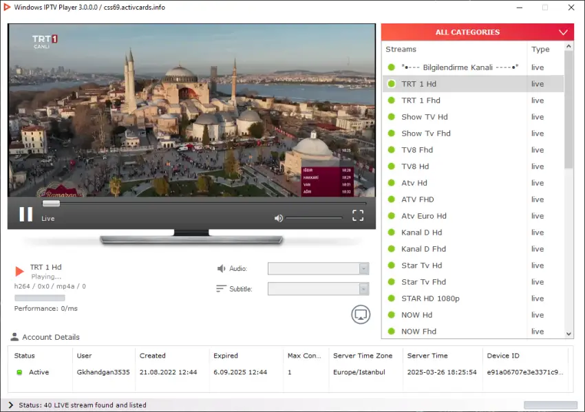Adjust the volume slider
585x412 pixels.
coord(314,218)
